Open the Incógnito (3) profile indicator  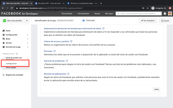tap(159, 8)
